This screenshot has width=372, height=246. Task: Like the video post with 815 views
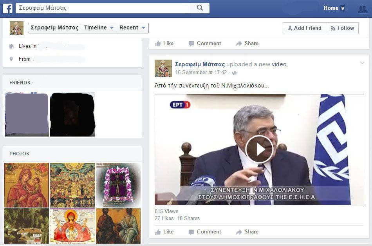pos(164,232)
